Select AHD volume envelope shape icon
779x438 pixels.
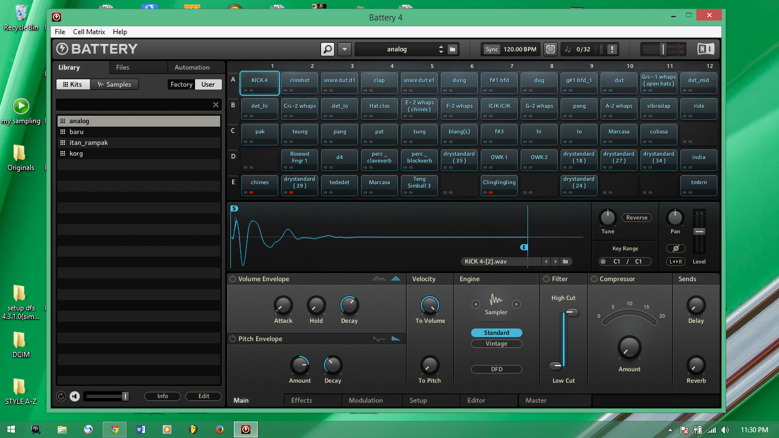click(379, 279)
